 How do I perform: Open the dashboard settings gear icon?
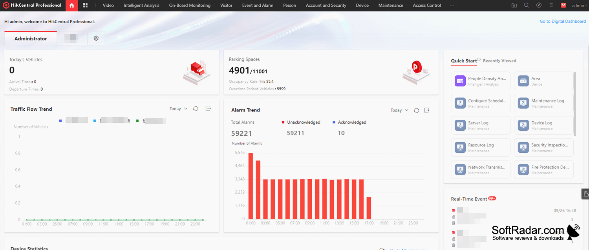(96, 38)
